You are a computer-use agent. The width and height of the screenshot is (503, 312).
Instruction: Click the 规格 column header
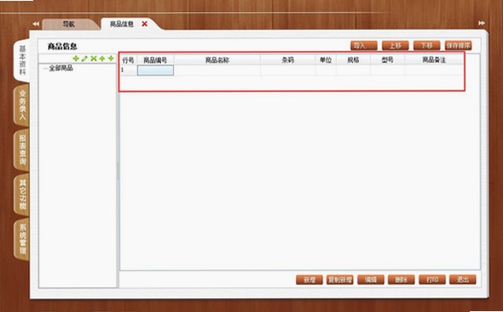click(x=353, y=60)
